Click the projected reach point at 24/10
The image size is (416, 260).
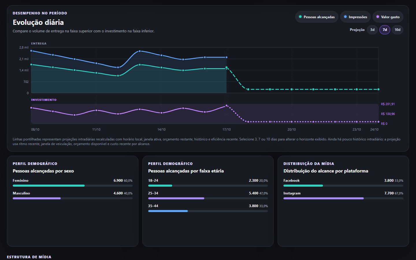click(378, 90)
